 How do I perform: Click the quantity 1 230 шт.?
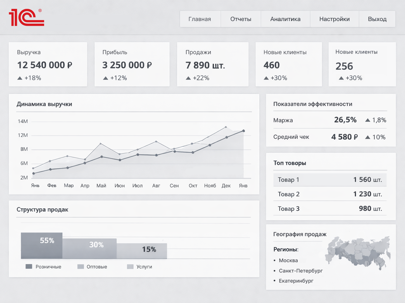click(368, 194)
